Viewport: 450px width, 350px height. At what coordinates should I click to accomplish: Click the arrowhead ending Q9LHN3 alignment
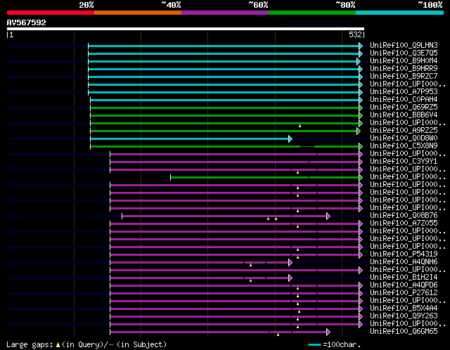361,46
